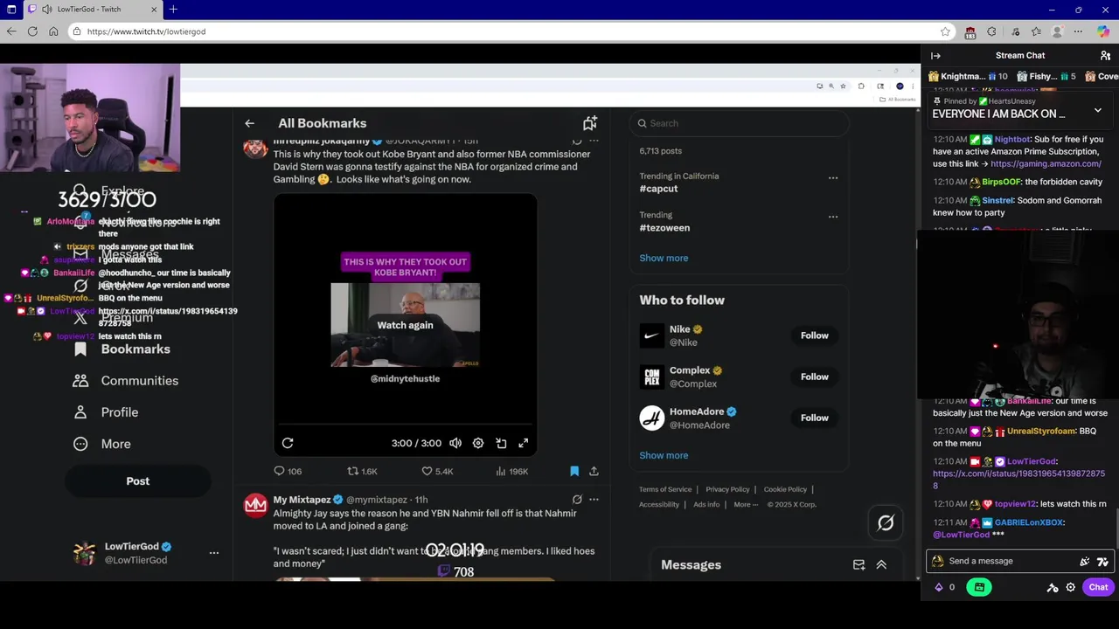Expand the Messages drawer double chevron

(881, 564)
